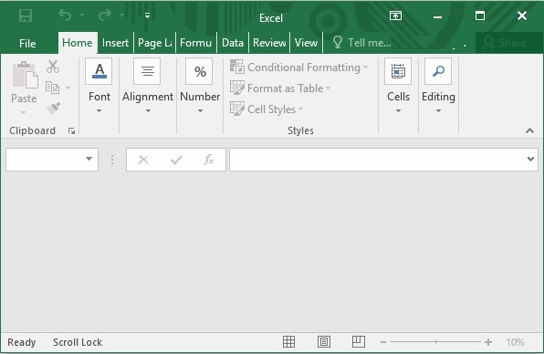
Task: Click the 10% zoom level
Action: click(515, 342)
